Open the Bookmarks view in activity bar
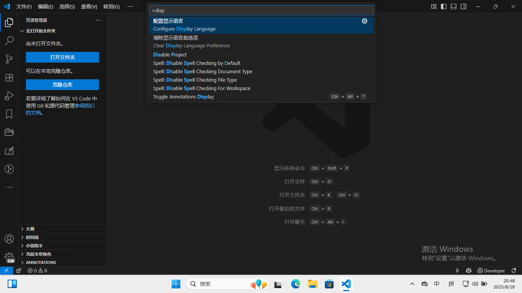522x293 pixels. tap(9, 114)
